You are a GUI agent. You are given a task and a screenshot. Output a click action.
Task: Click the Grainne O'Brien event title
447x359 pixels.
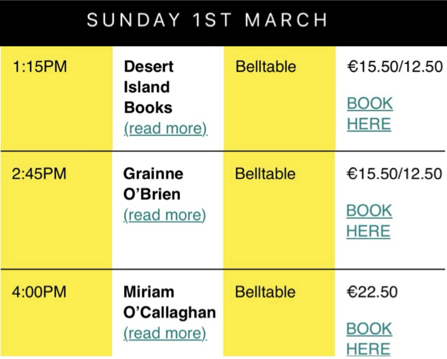153,184
